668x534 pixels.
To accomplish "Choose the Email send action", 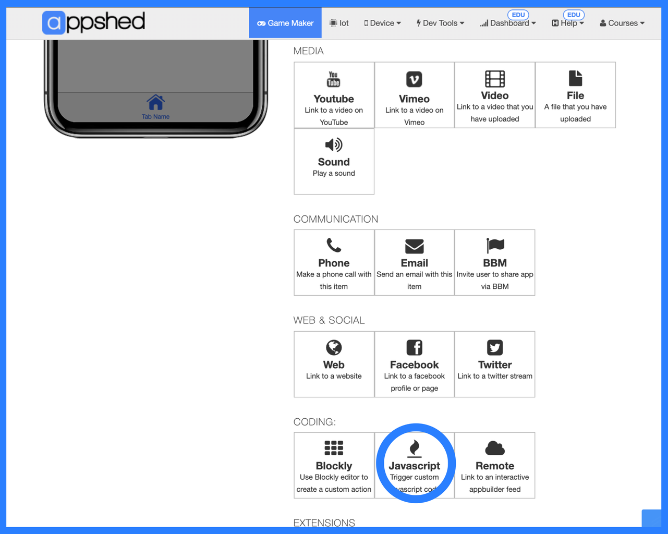I will point(414,261).
